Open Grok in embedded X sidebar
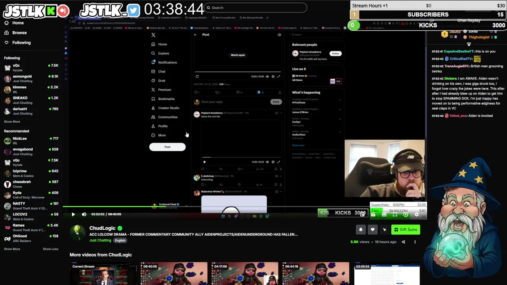The width and height of the screenshot is (507, 285). pyautogui.click(x=158, y=81)
